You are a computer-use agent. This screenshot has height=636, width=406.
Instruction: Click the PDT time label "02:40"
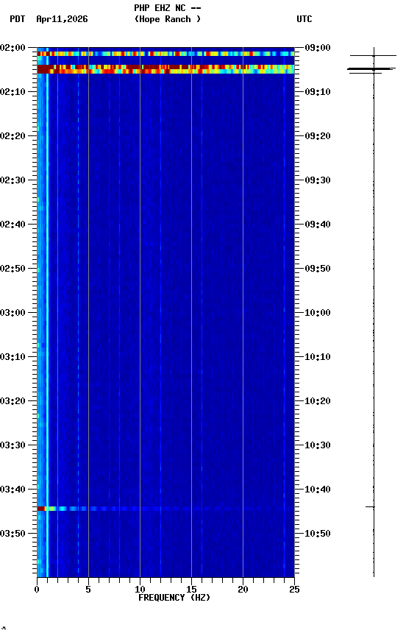pyautogui.click(x=13, y=225)
